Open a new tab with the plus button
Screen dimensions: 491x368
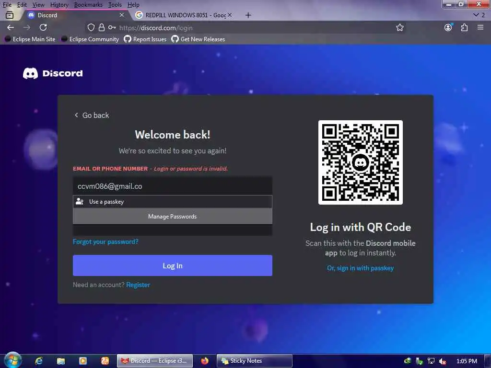coord(248,15)
